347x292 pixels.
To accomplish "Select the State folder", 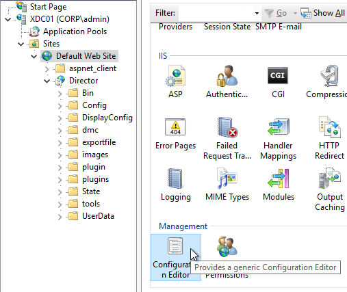I will (91, 191).
